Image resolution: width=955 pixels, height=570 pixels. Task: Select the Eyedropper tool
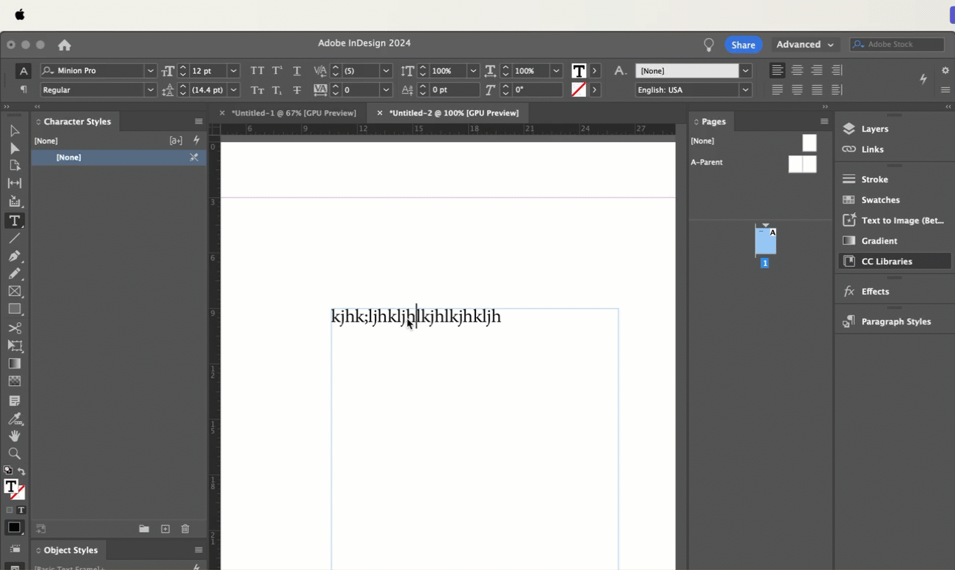[15, 419]
